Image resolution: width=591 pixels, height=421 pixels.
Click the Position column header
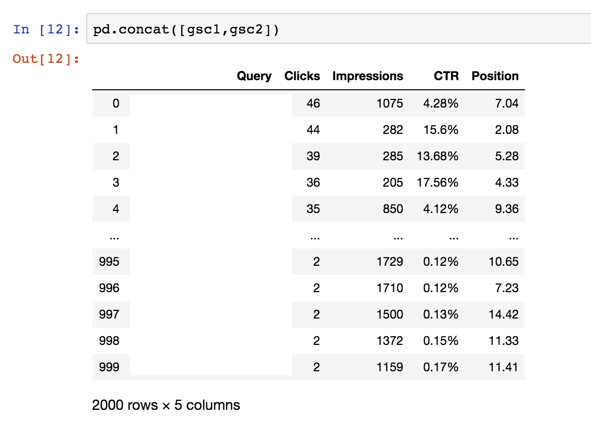coord(495,76)
